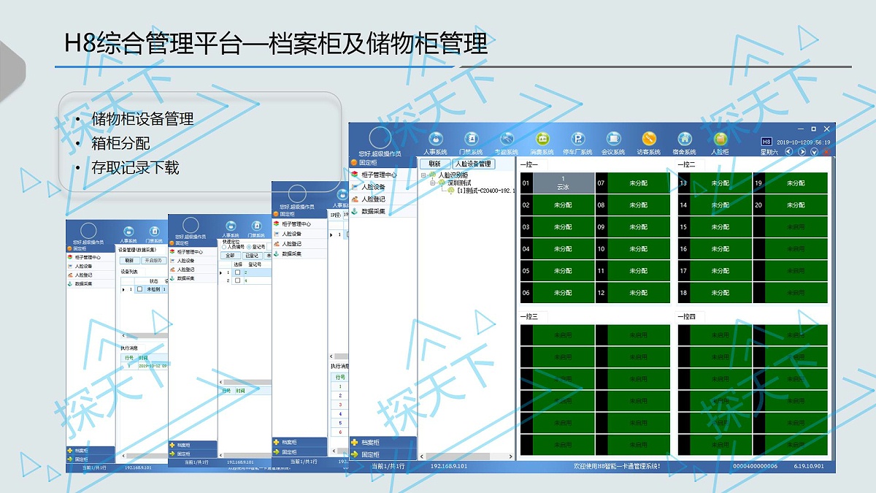Click the 人脸设备管理 button
876x493 pixels.
coord(474,164)
